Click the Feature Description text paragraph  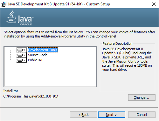point(127,59)
